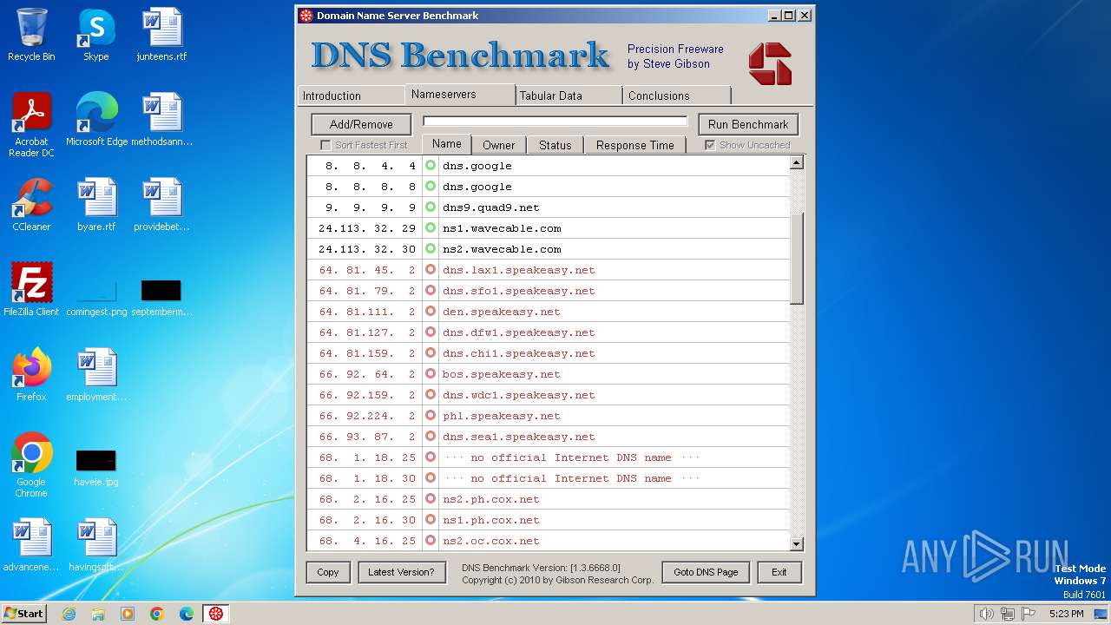Viewport: 1111px width, 625px height.
Task: Click Latest Version? button
Action: (401, 572)
